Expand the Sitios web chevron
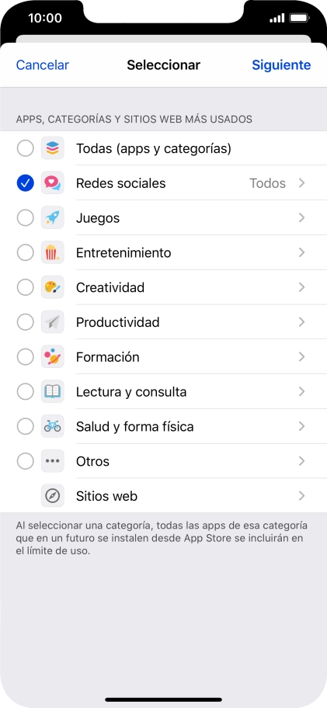Viewport: 327px width, 708px height. 301,496
